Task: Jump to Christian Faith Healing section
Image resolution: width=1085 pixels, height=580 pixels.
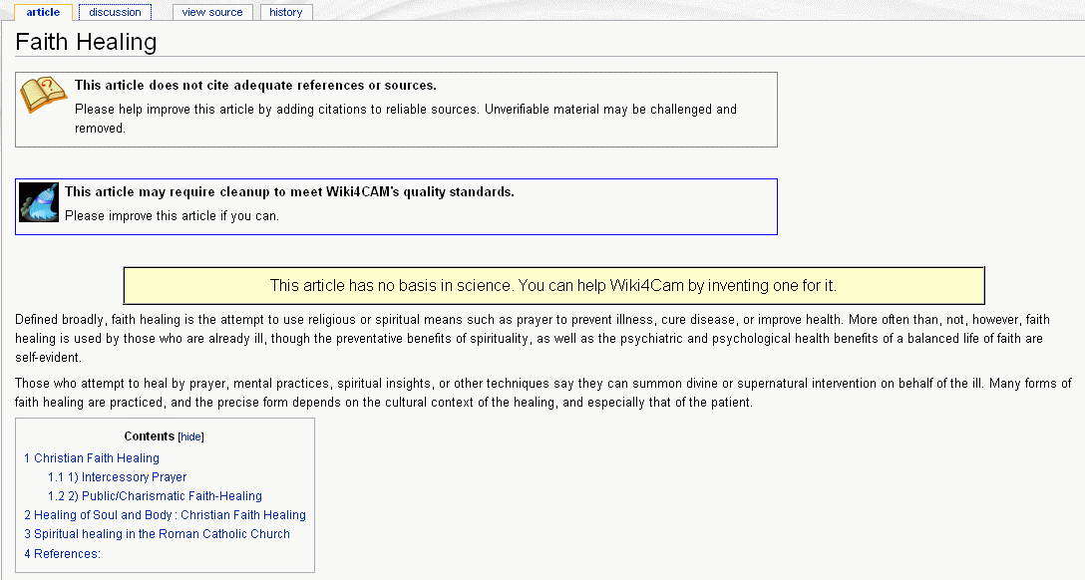Action: coord(92,458)
